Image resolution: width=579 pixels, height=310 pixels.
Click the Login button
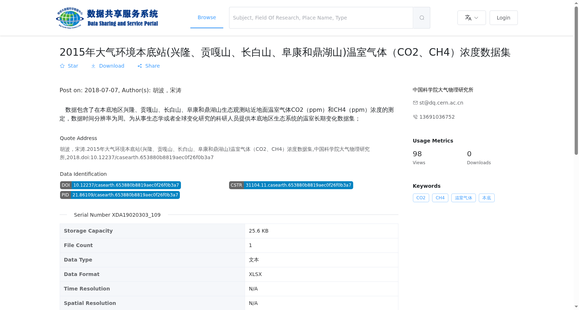503,18
